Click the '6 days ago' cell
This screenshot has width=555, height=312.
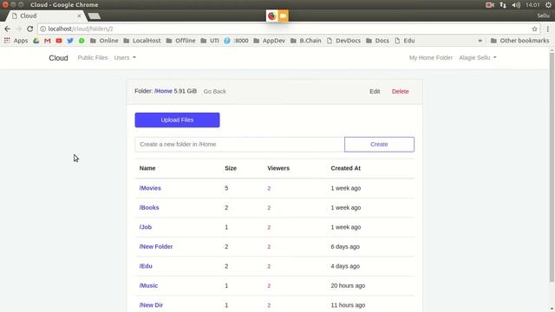pos(345,246)
